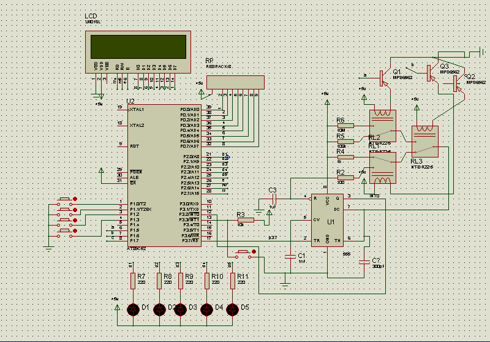Click LED D5
The image size is (490, 342).
tap(232, 309)
